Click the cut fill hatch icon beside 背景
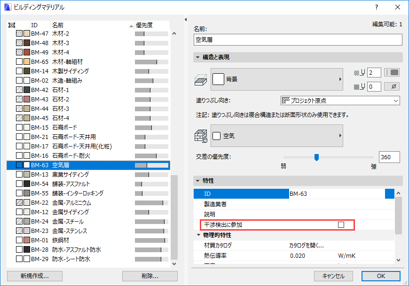 pyautogui.click(x=201, y=79)
